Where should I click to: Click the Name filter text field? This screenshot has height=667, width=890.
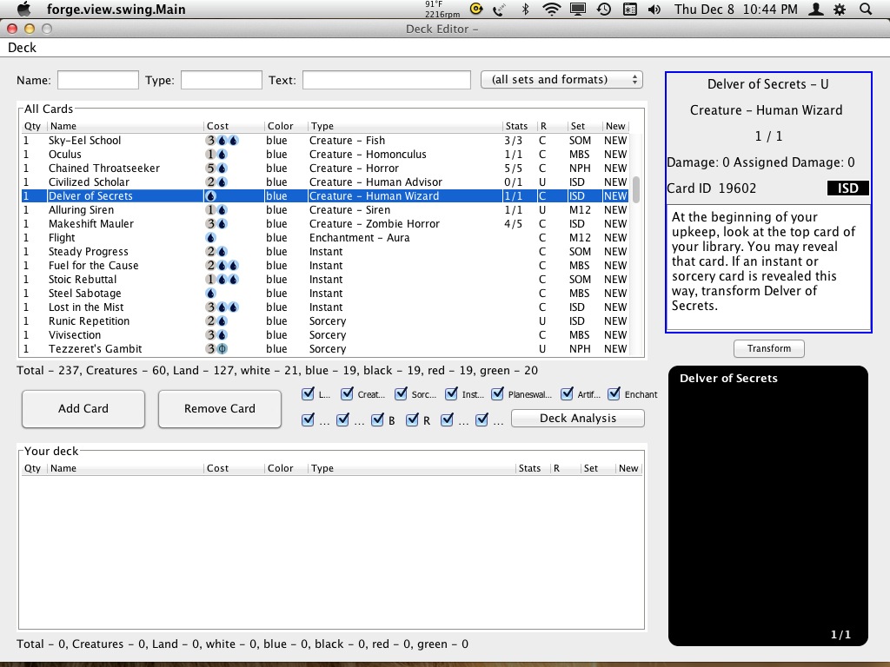98,80
